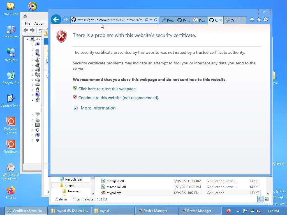
Task: Select the Firefox desktop shortcut
Action: (x=11, y=193)
